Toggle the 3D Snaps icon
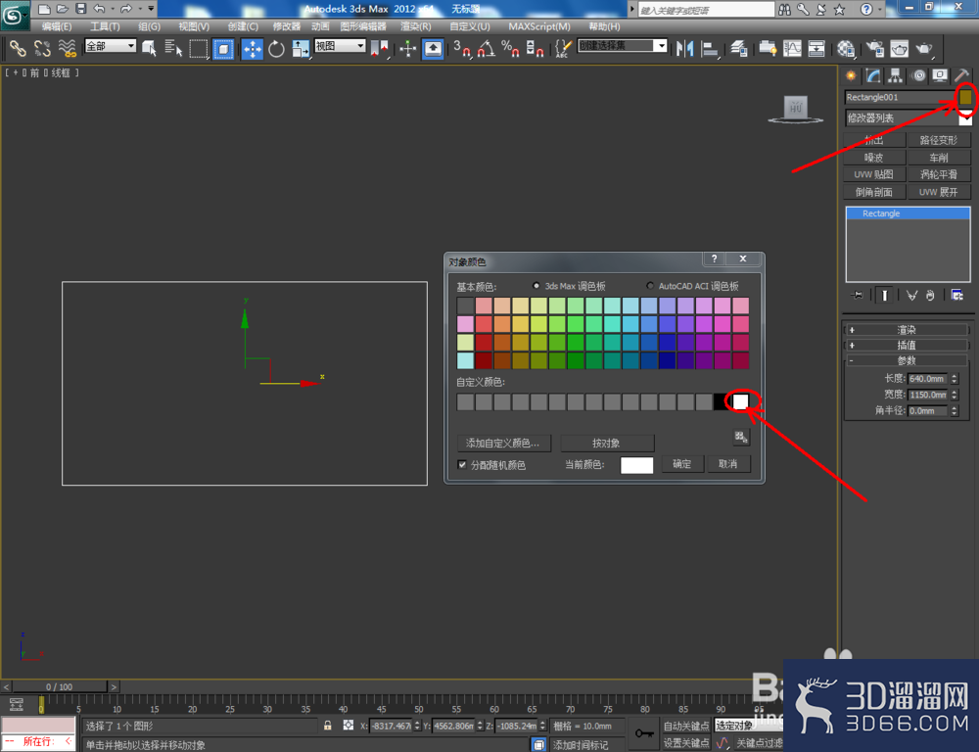Viewport: 979px width, 752px height. pos(462,48)
